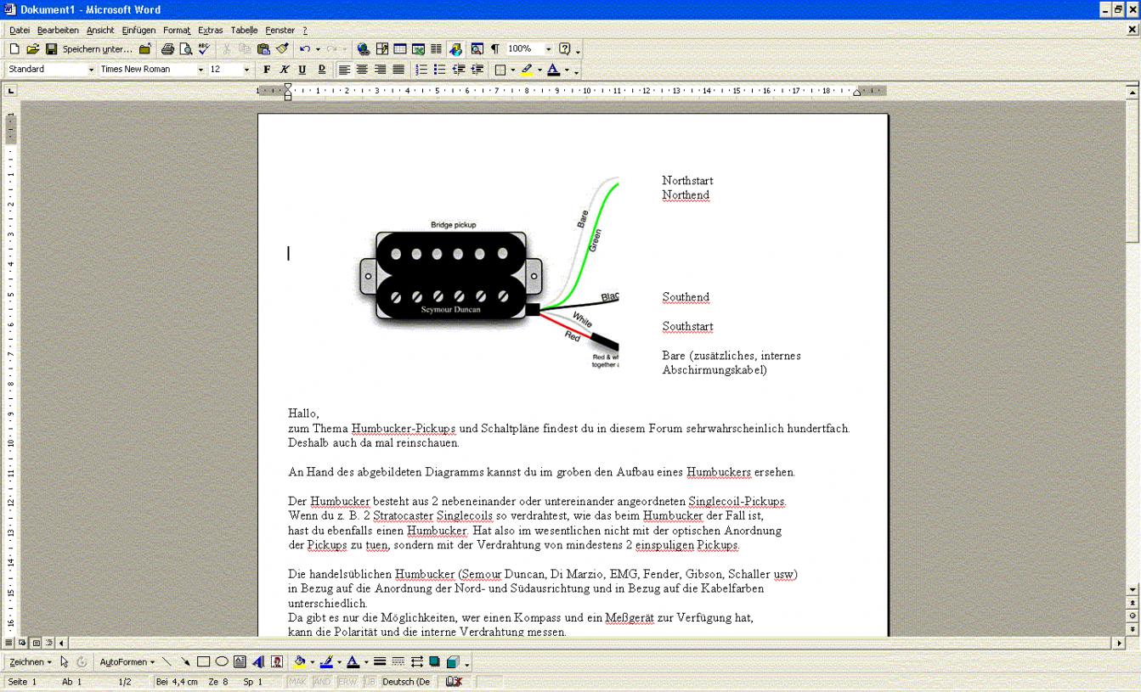Insert an Excel spreadsheet
This screenshot has height=692, width=1141.
pyautogui.click(x=418, y=49)
